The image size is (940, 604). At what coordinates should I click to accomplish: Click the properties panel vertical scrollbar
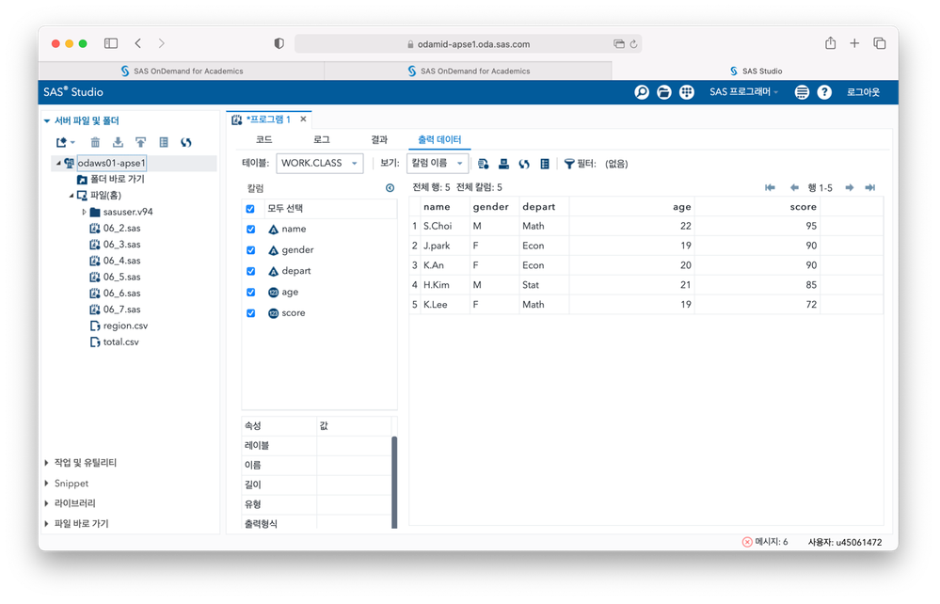[394, 483]
